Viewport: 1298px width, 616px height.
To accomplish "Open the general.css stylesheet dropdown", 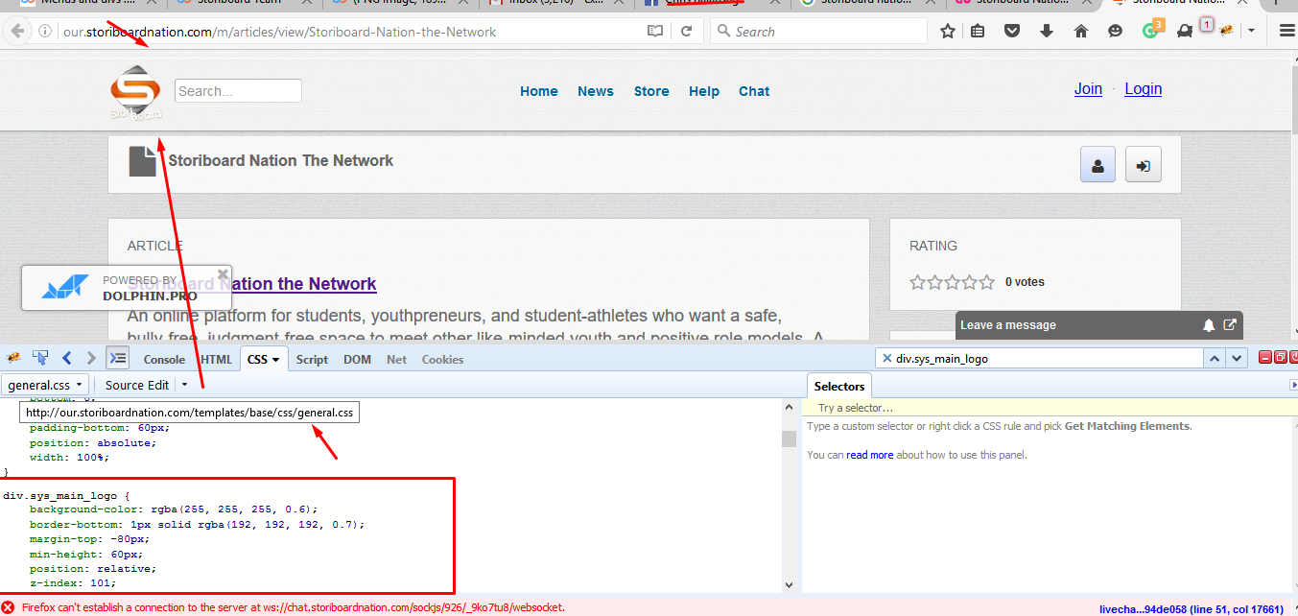I will click(x=45, y=385).
